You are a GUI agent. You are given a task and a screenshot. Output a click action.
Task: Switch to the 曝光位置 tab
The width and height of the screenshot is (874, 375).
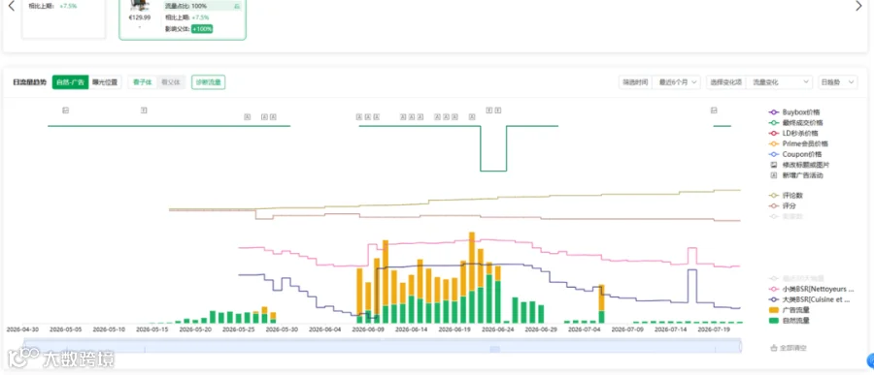pos(105,82)
